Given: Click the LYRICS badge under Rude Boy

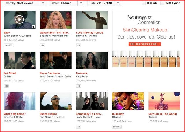Looking at the screenshot, I should pyautogui.click(x=117, y=127).
